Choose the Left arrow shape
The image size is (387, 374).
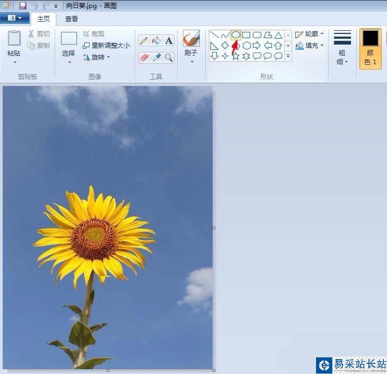coord(268,46)
